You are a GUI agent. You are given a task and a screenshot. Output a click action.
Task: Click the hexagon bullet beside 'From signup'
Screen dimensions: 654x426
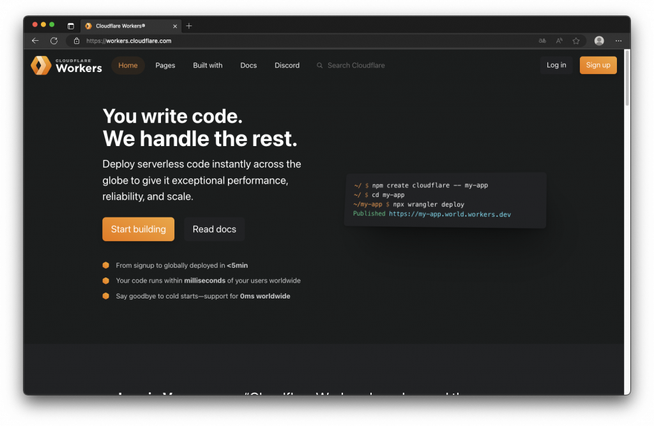(106, 265)
